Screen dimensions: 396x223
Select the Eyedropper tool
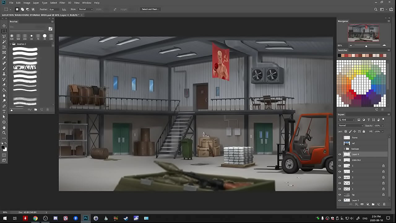click(4, 58)
